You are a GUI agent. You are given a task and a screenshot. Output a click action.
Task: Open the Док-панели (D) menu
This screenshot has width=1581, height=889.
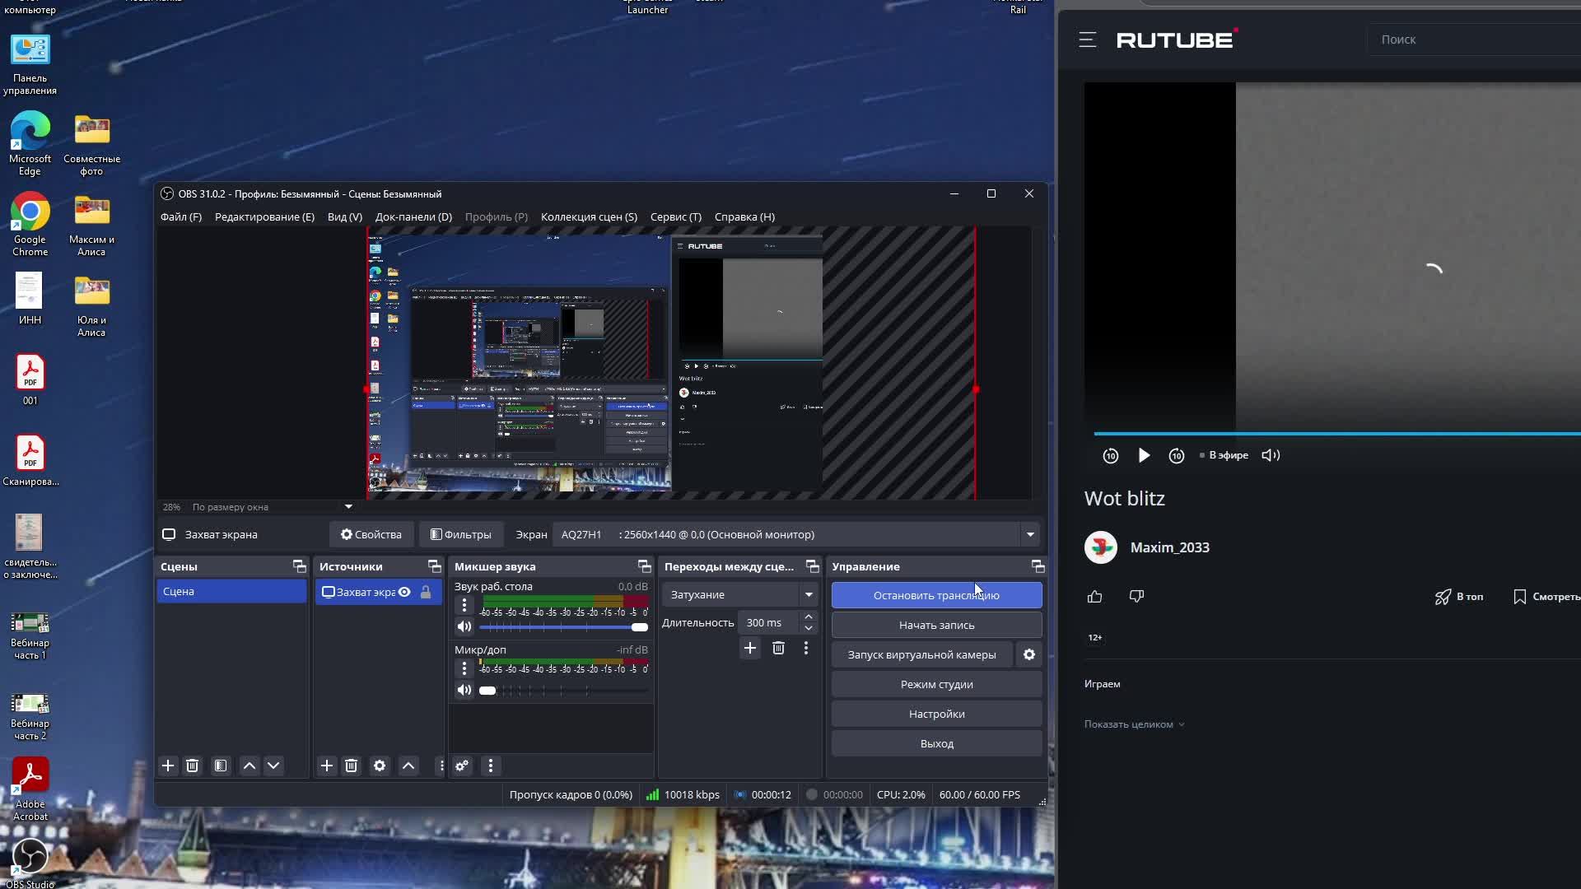(413, 216)
